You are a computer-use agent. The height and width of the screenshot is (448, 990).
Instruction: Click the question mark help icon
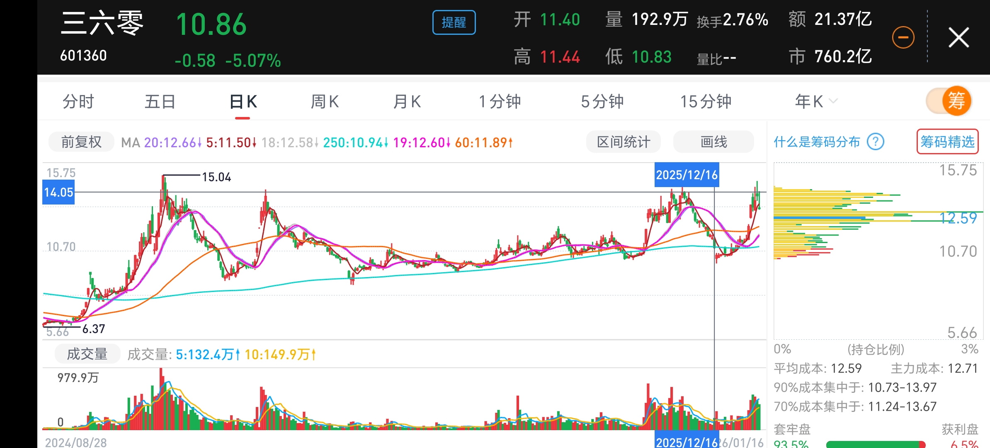876,142
